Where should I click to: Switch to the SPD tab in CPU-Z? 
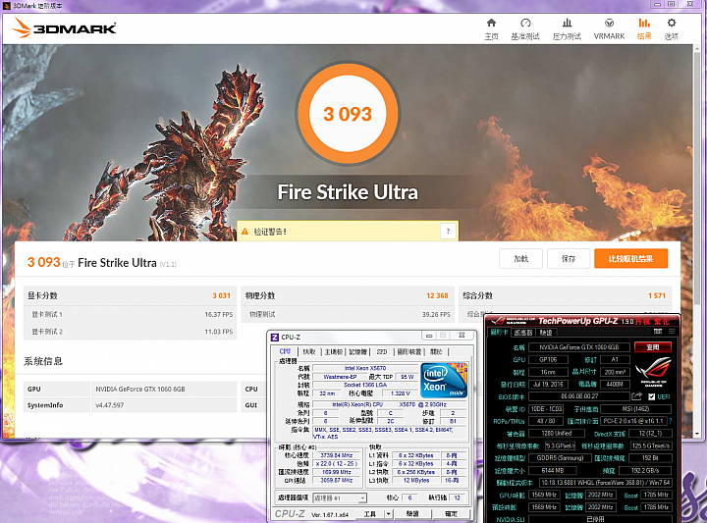[382, 351]
